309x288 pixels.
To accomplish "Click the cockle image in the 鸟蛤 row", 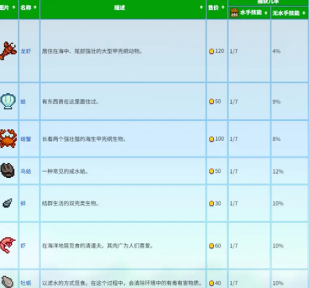I will click(x=8, y=170).
